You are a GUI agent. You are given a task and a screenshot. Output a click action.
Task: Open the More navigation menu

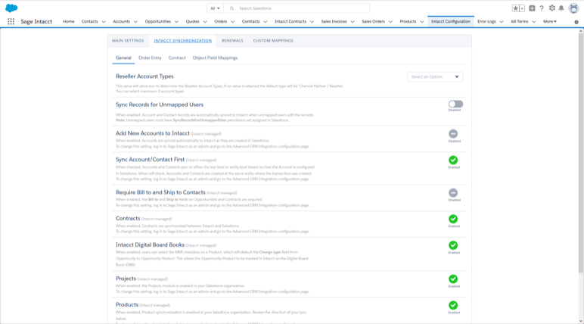pos(550,22)
